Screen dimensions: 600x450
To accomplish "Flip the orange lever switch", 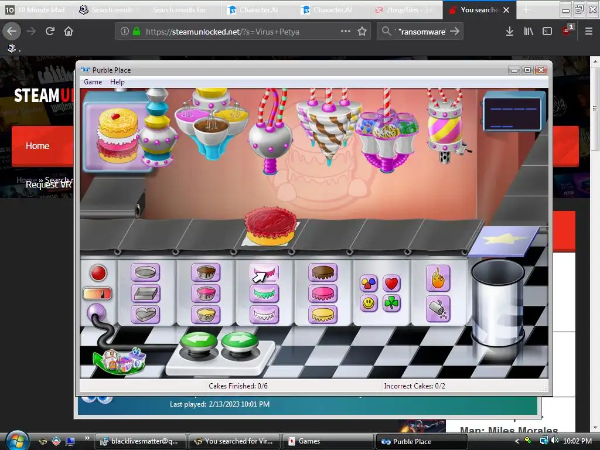I will coord(97,294).
